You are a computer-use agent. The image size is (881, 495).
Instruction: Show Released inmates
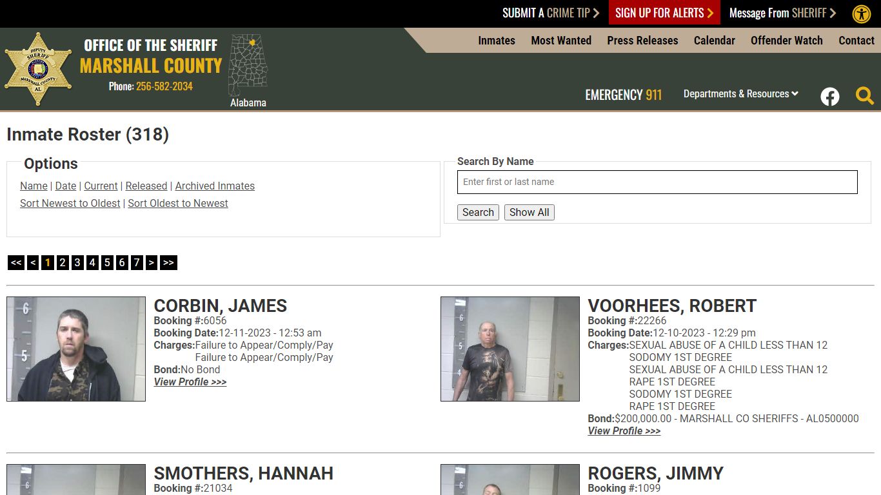click(x=146, y=186)
